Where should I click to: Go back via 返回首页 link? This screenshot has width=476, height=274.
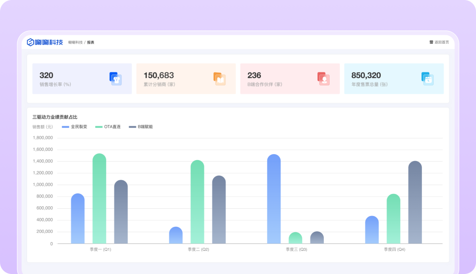[x=442, y=42]
